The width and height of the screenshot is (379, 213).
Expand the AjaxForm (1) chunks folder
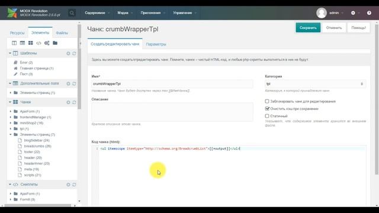coord(11,111)
